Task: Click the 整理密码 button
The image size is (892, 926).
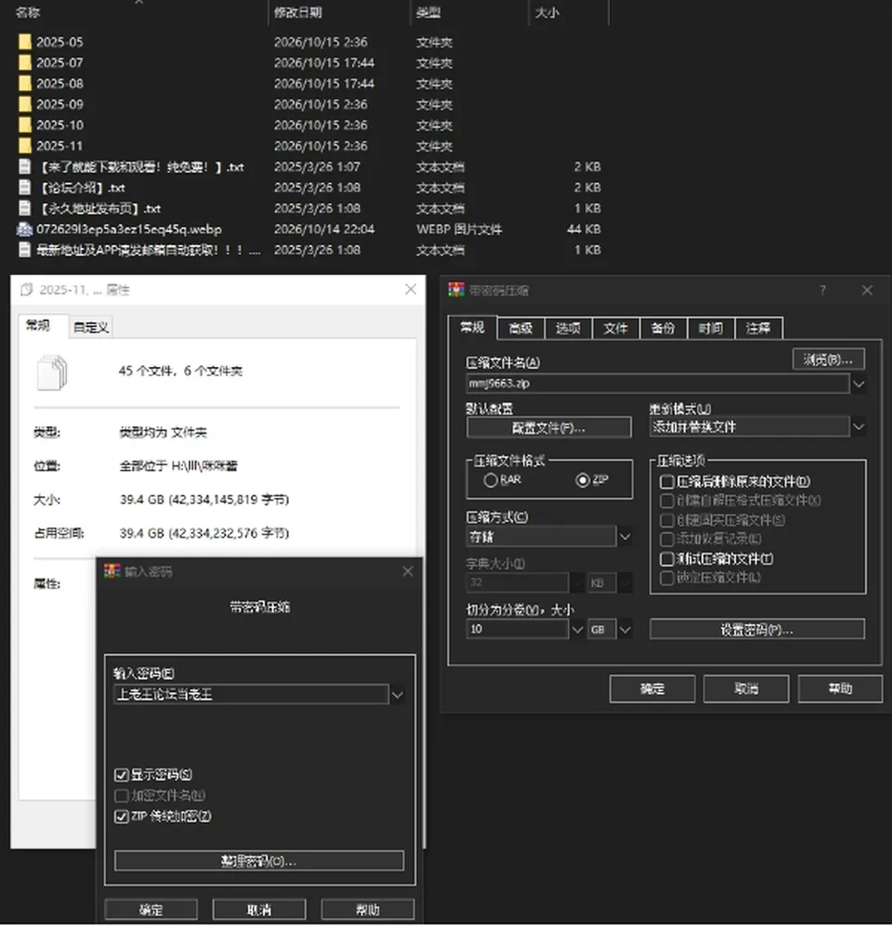Action: pos(259,860)
